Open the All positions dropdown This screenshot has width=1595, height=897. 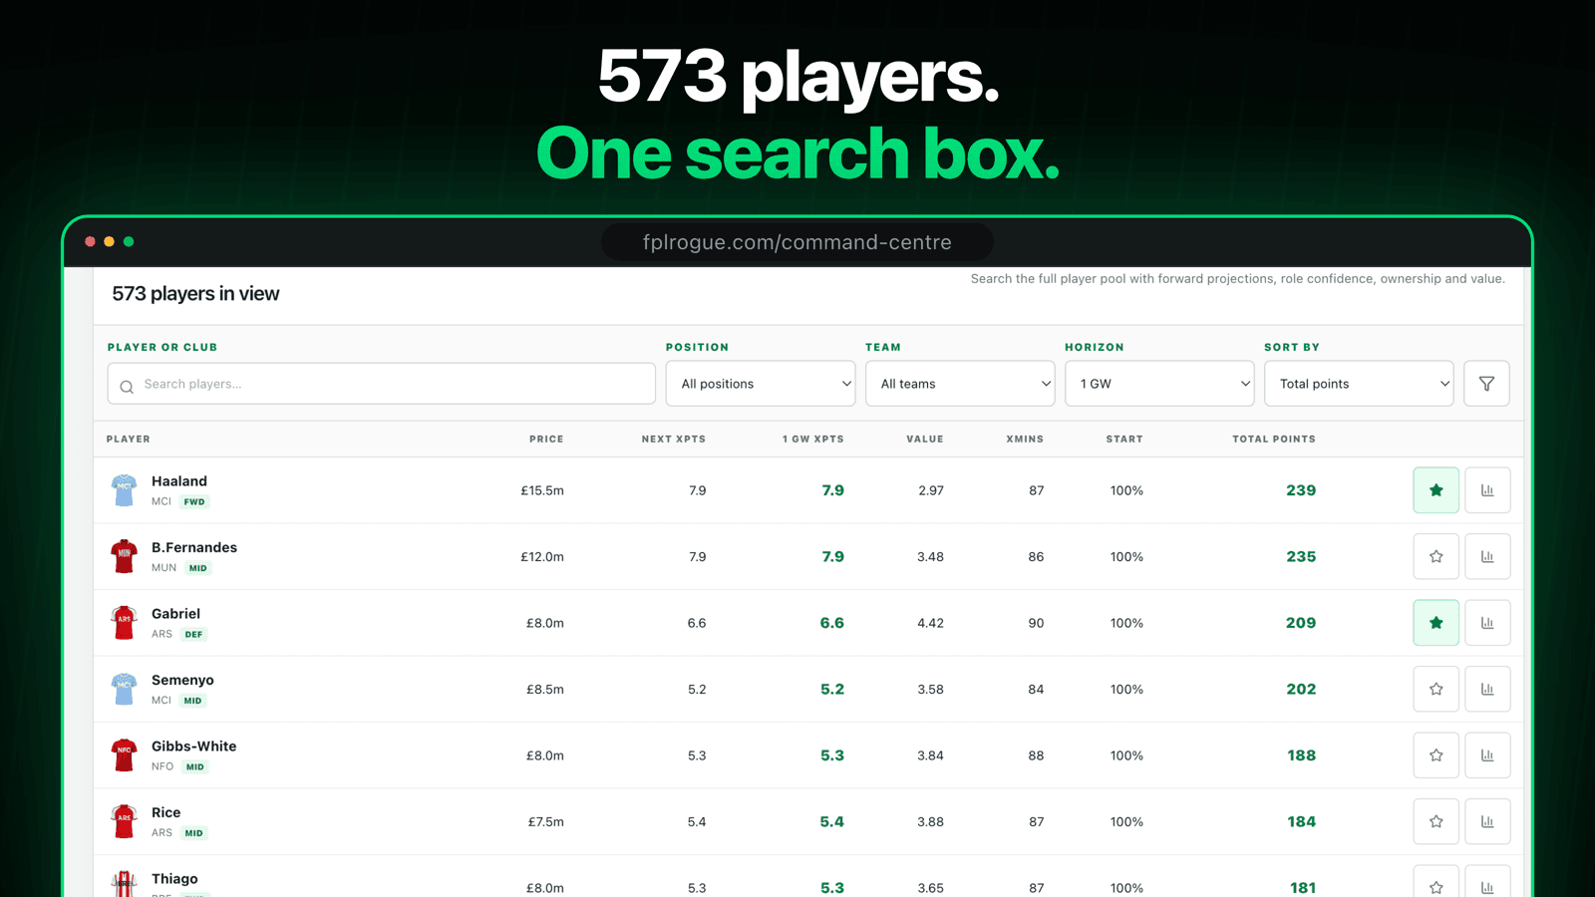tap(761, 384)
